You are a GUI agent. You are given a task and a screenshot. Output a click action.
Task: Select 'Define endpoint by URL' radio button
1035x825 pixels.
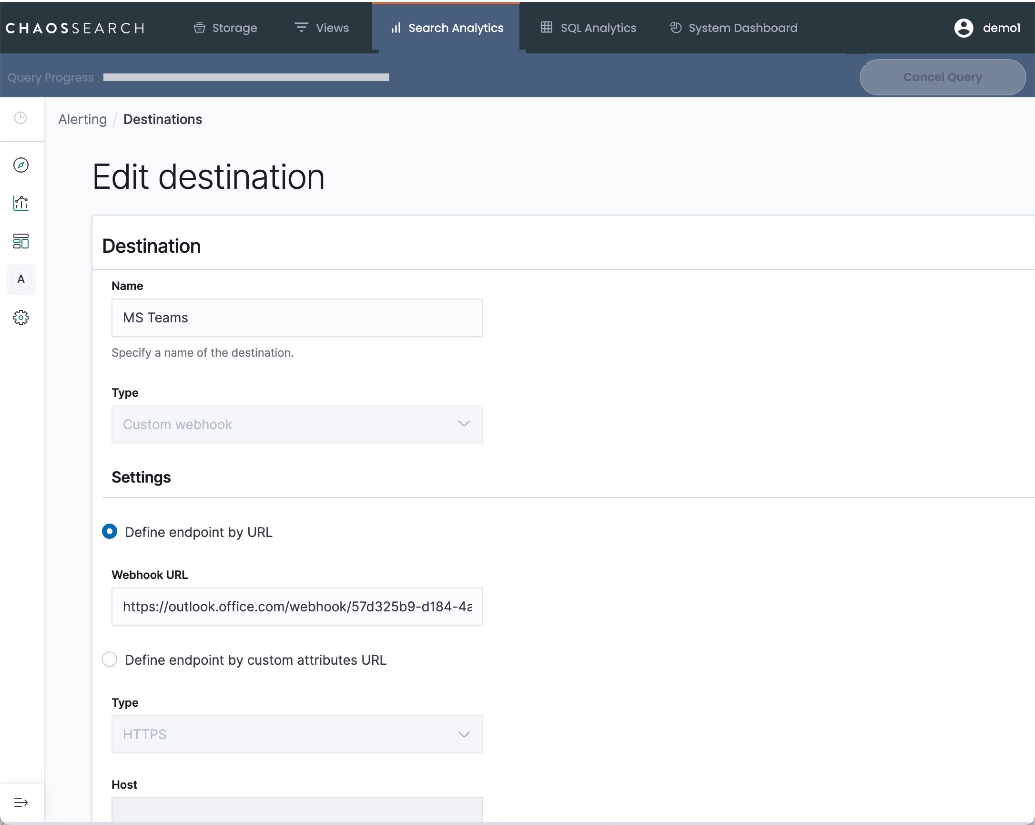pyautogui.click(x=110, y=531)
